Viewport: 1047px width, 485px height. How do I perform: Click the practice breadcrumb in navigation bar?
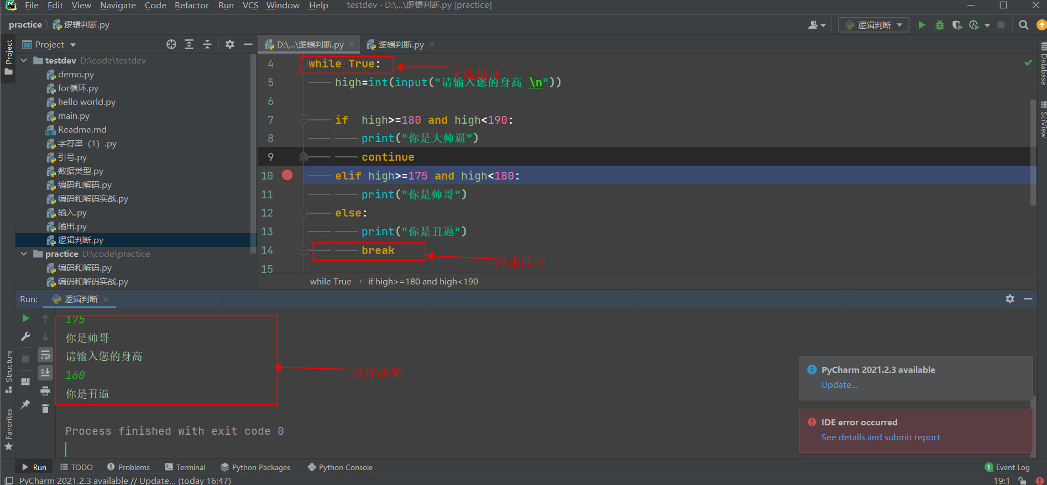tap(25, 25)
